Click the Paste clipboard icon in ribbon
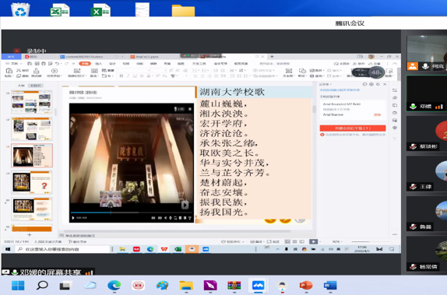 [x=9, y=71]
